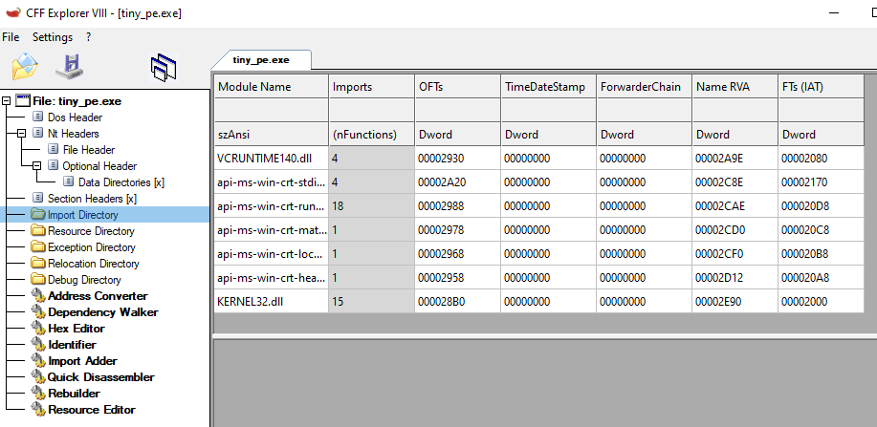Click the Relocation Directory folder icon

click(x=38, y=263)
